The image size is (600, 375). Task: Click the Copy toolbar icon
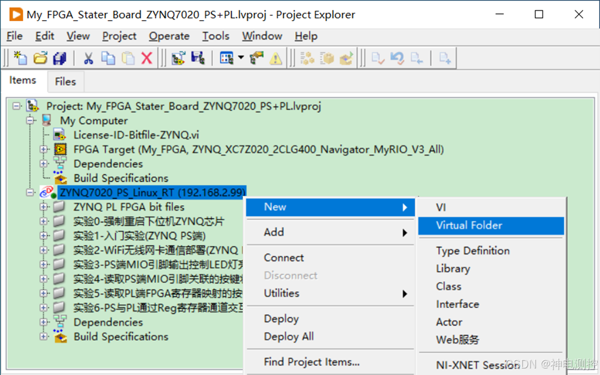[108, 58]
